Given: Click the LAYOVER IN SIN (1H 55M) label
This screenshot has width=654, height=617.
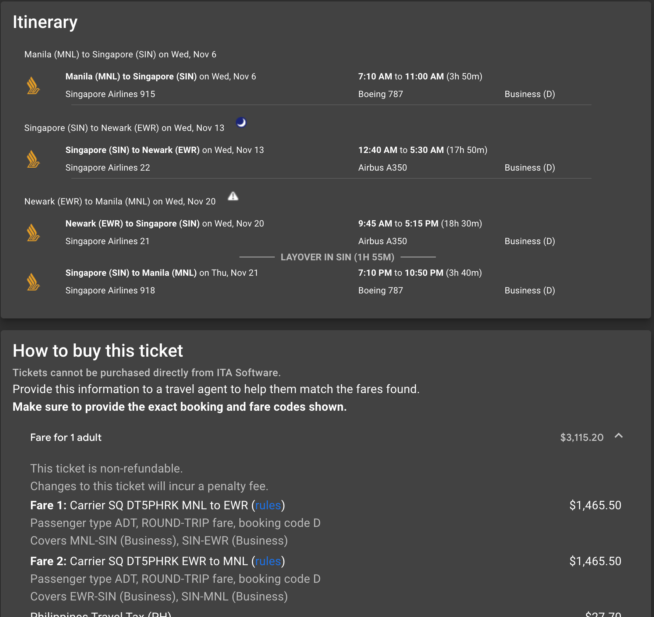Looking at the screenshot, I should coord(338,257).
